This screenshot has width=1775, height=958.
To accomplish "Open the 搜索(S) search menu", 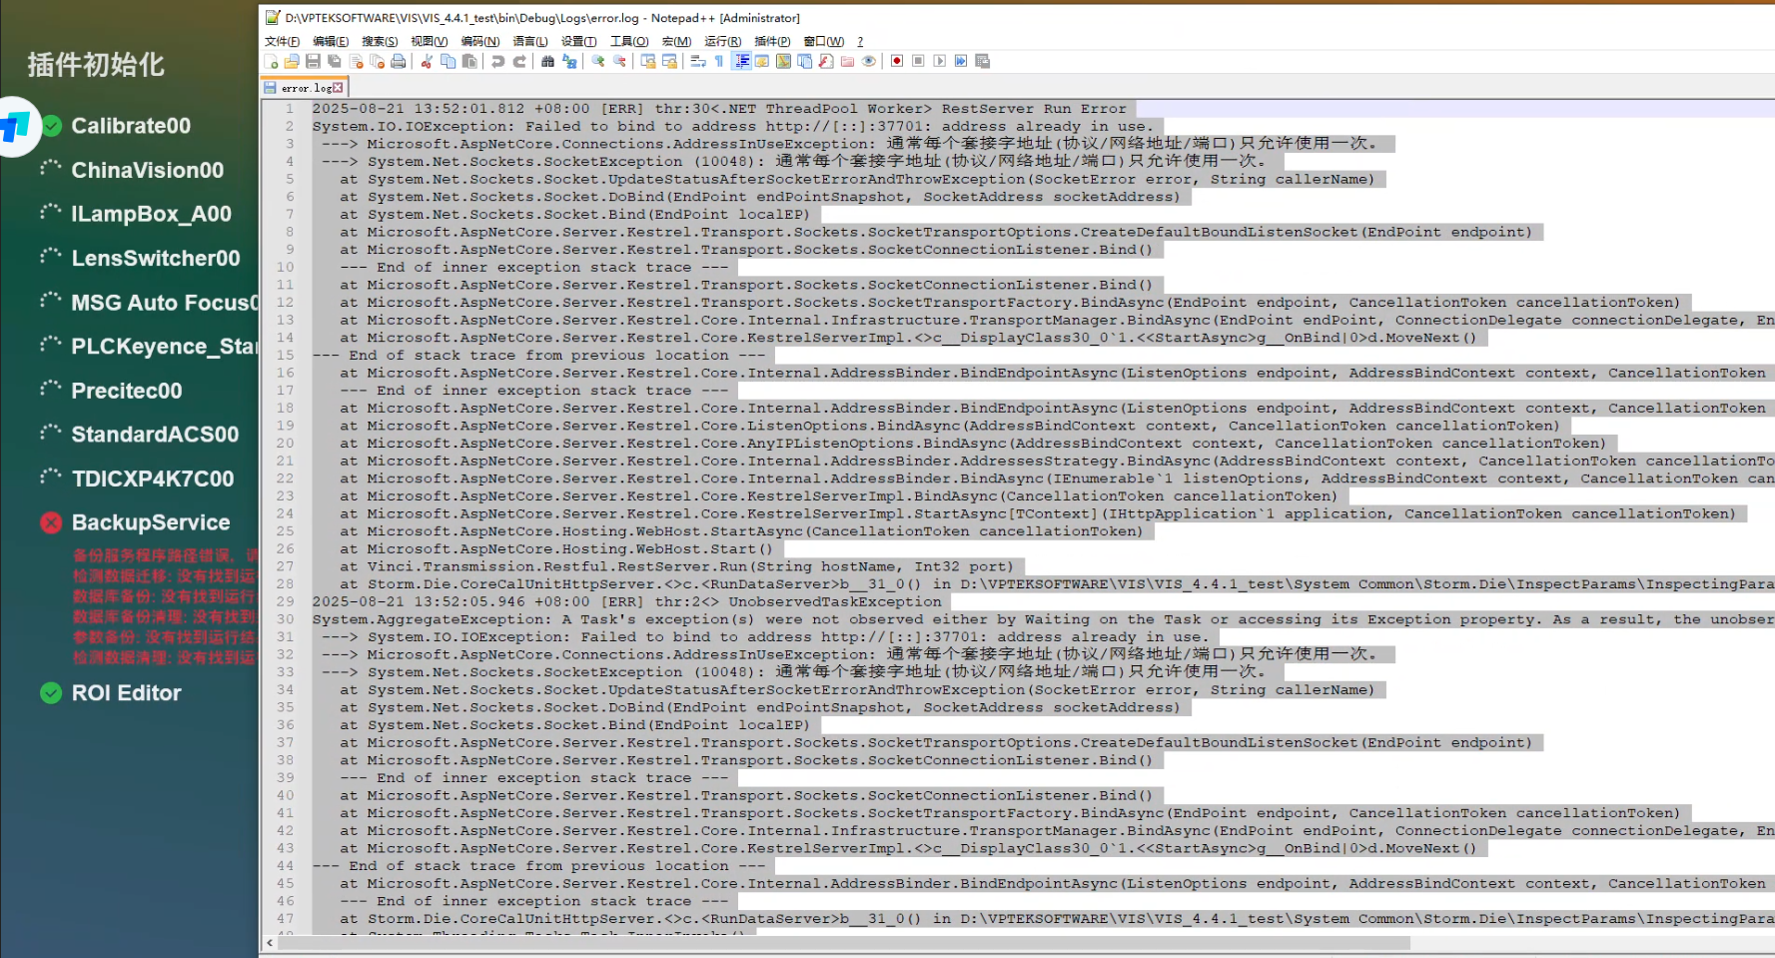I will pyautogui.click(x=379, y=41).
